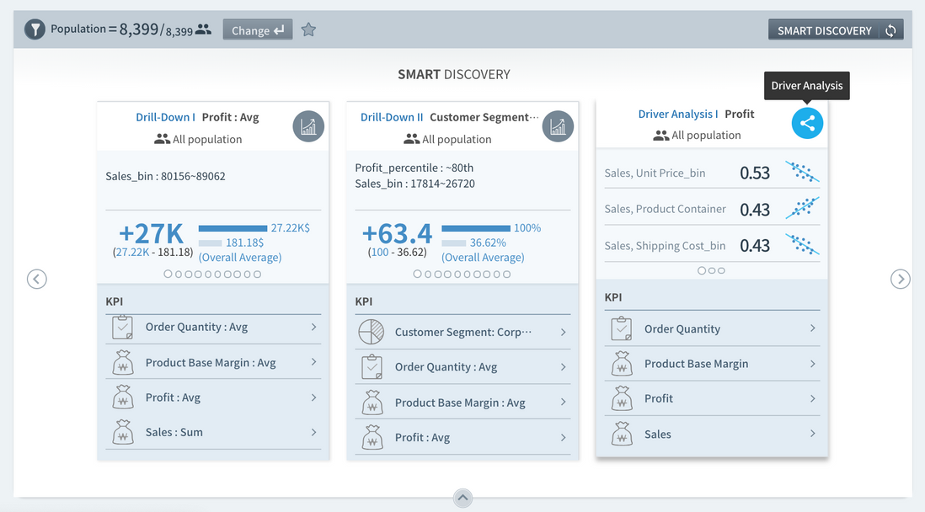The width and height of the screenshot is (925, 512).
Task: Expand Order Quantity : Avg in Drill-Down I
Action: [213, 327]
